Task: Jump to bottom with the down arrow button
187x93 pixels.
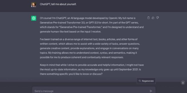Action: coord(183,83)
